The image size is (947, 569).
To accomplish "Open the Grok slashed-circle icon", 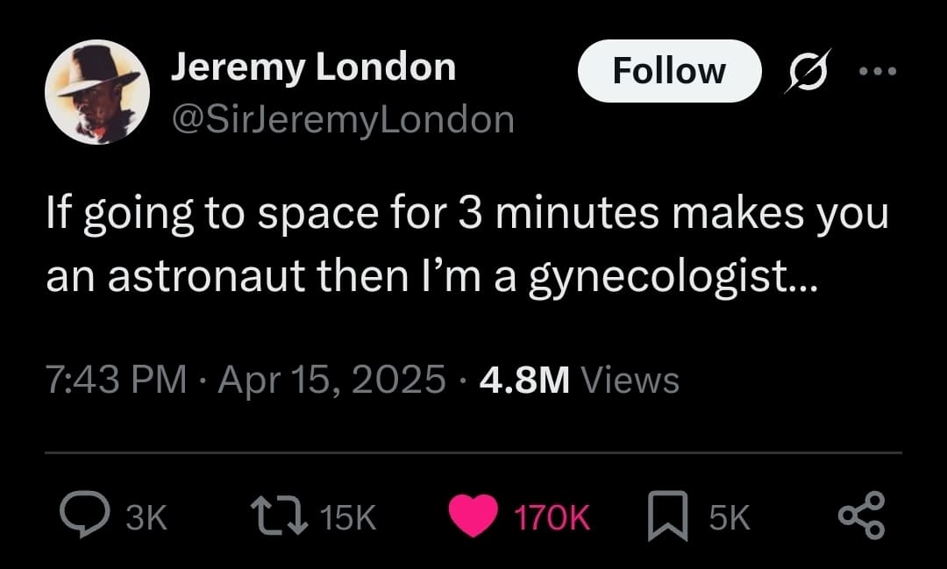I will pyautogui.click(x=802, y=72).
